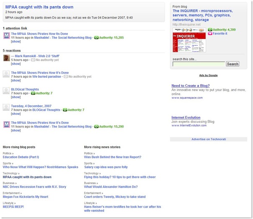Click the green authority icon next to 15,290

[96, 127]
